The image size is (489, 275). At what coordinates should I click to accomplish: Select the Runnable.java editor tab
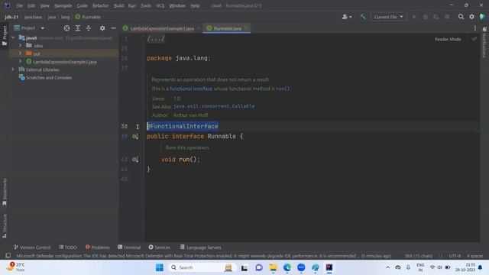click(x=227, y=28)
